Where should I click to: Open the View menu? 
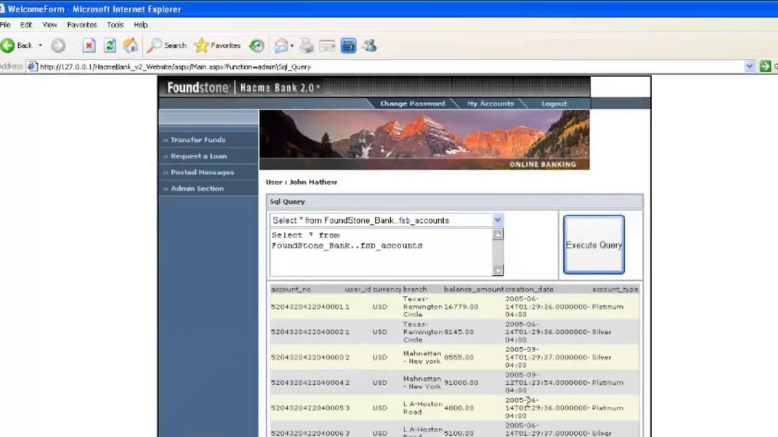(x=50, y=25)
